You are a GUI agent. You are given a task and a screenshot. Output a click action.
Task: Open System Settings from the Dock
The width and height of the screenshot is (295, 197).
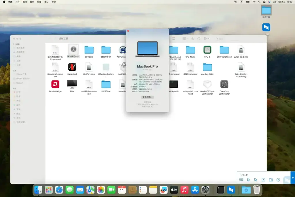tap(205, 190)
